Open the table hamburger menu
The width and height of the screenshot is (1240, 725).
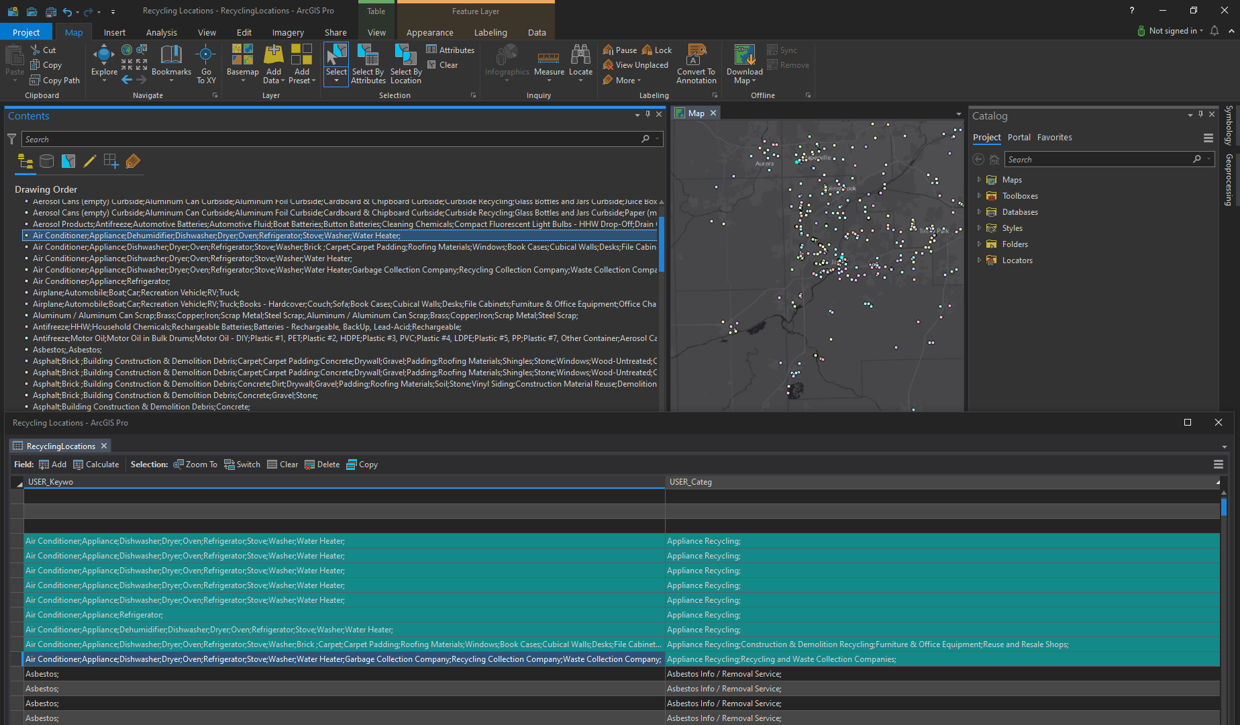(x=1219, y=465)
